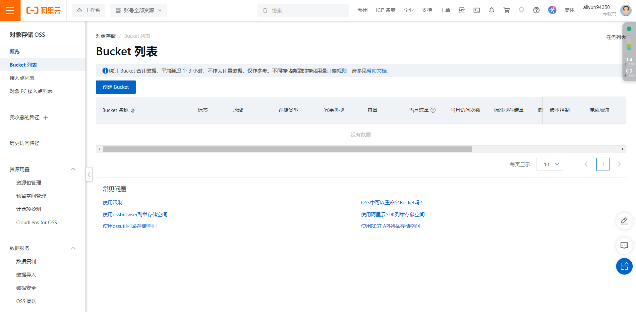Open the blue floating tools grid button

pos(624,266)
